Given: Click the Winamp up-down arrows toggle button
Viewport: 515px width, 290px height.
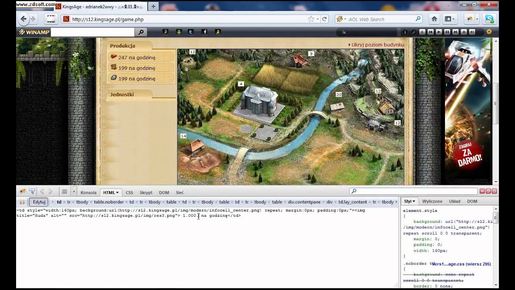Looking at the screenshot, I should 422,32.
